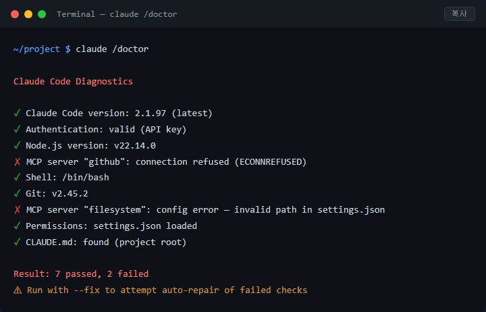Click the green check beside Git

pos(17,193)
